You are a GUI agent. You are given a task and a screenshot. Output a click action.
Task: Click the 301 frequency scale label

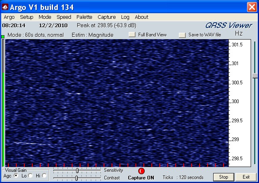(235, 64)
